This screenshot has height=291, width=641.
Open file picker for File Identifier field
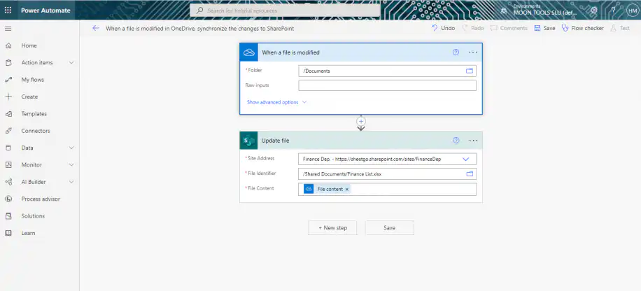tap(470, 173)
